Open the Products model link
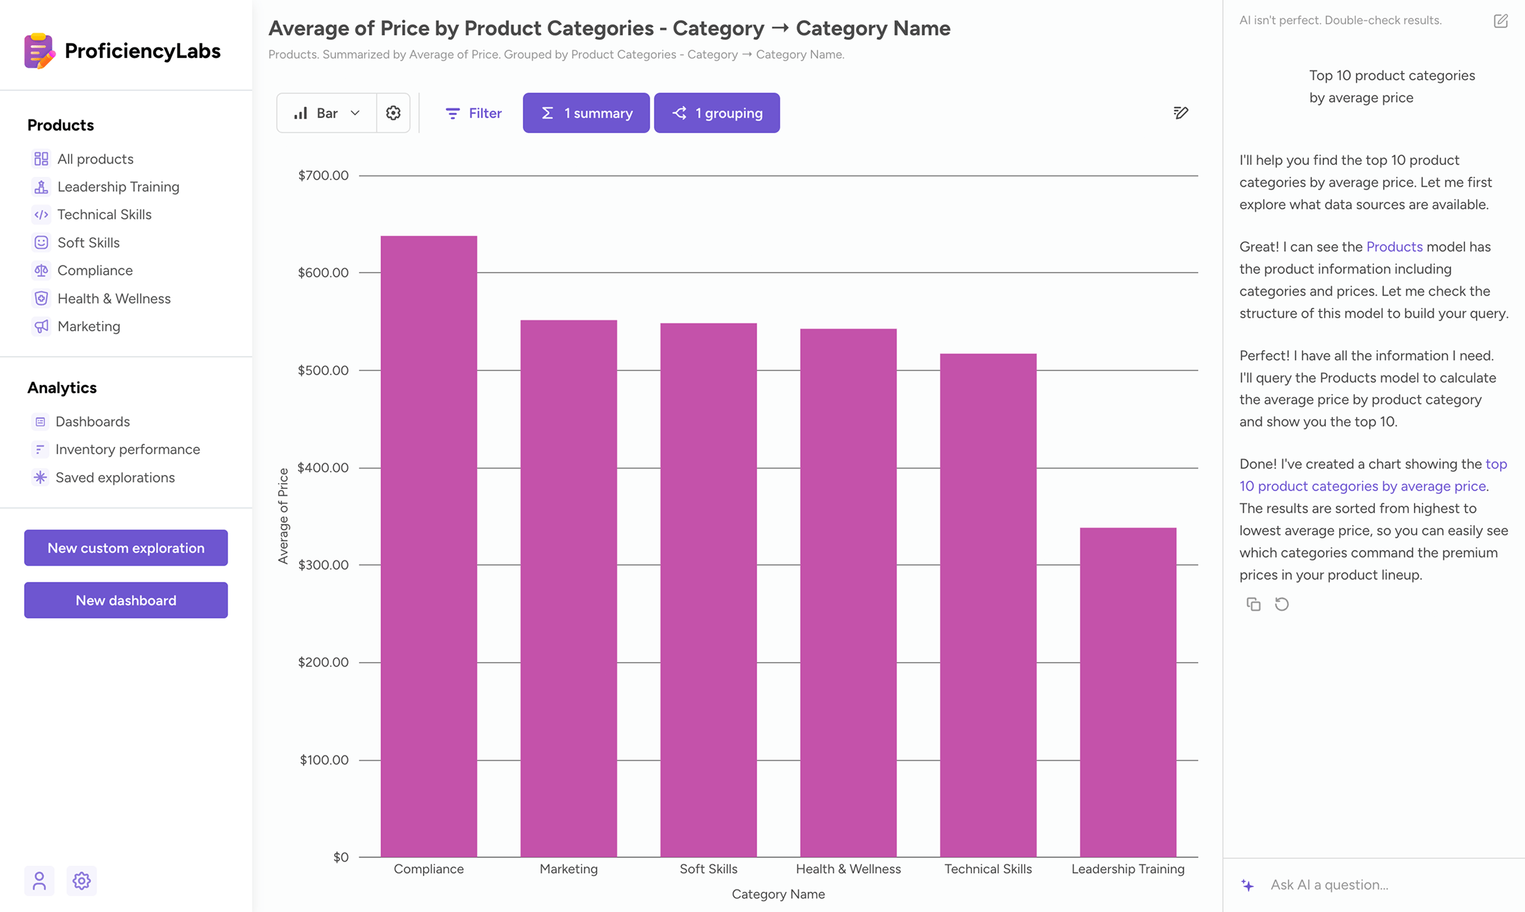 tap(1394, 247)
